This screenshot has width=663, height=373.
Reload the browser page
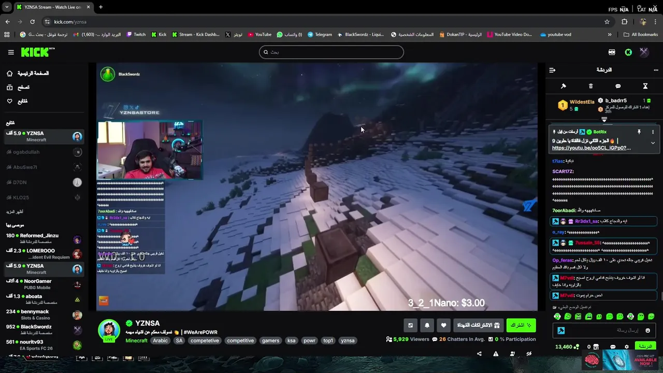pyautogui.click(x=32, y=22)
